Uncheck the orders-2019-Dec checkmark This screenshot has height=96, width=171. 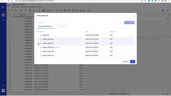38,39
